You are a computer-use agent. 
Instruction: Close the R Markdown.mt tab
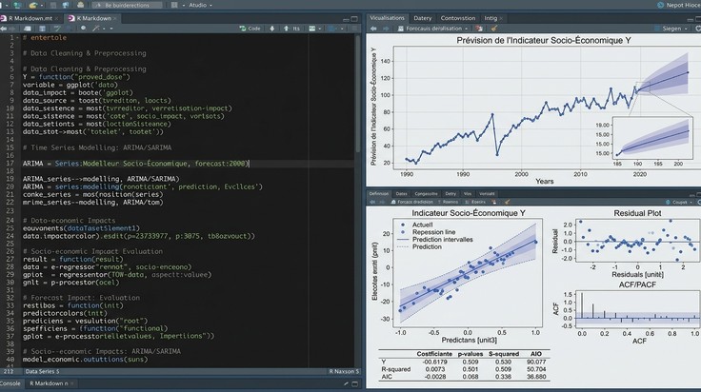tap(56, 19)
